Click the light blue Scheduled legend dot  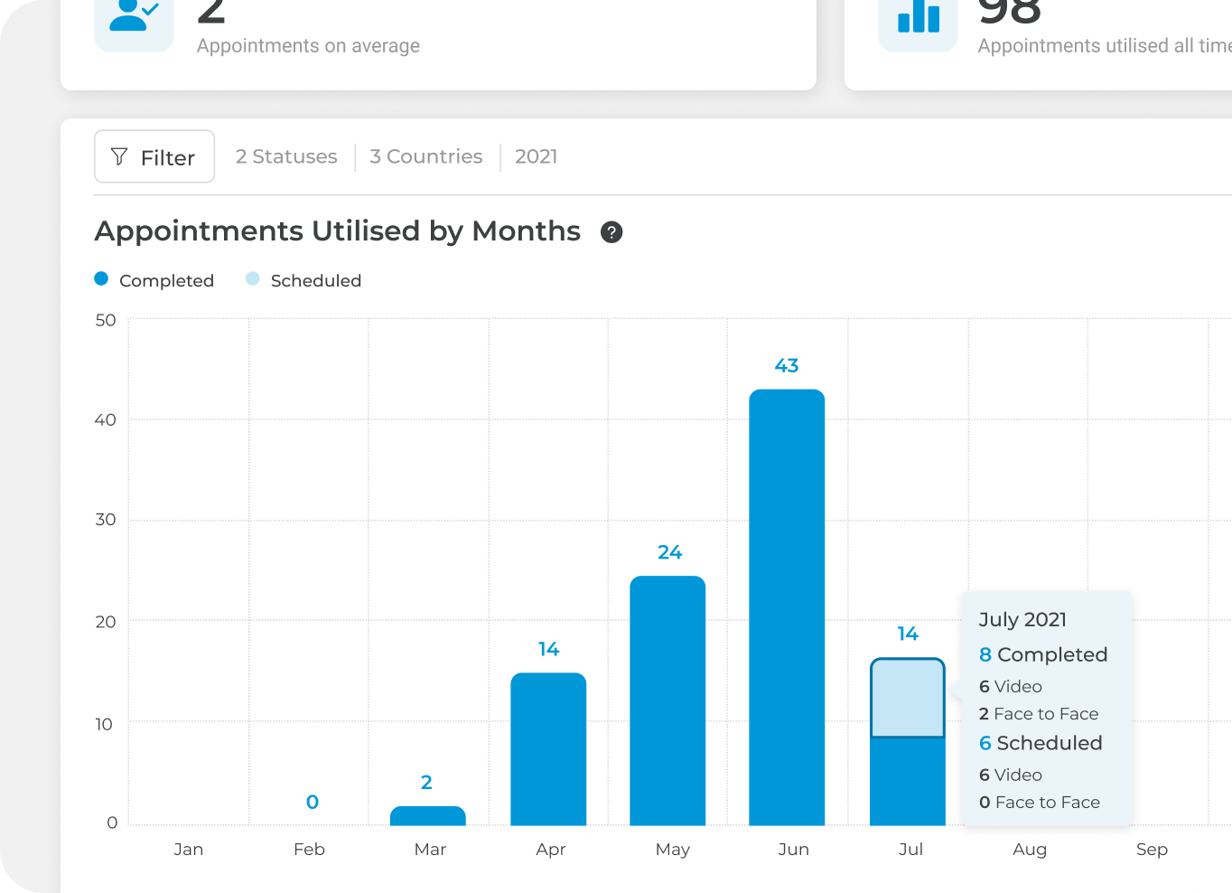253,279
